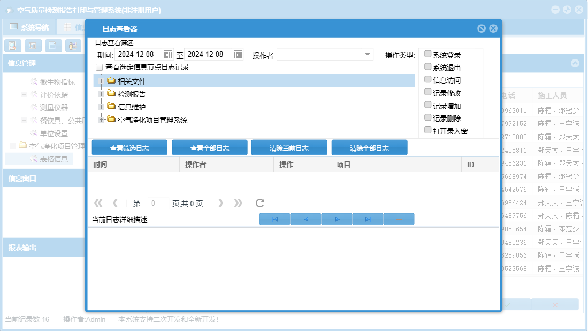Tick the 记录修改 checkbox

(427, 92)
